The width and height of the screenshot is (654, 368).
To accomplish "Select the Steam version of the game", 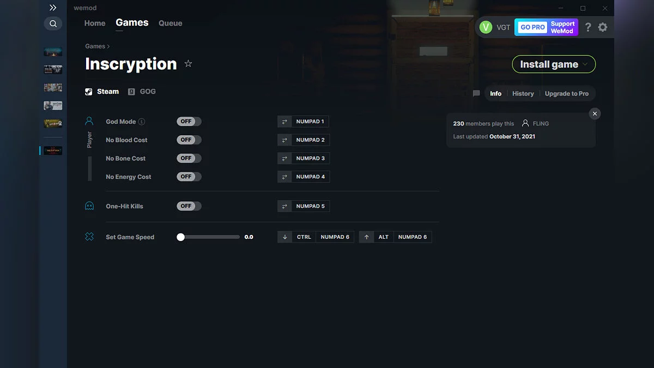I will [101, 91].
